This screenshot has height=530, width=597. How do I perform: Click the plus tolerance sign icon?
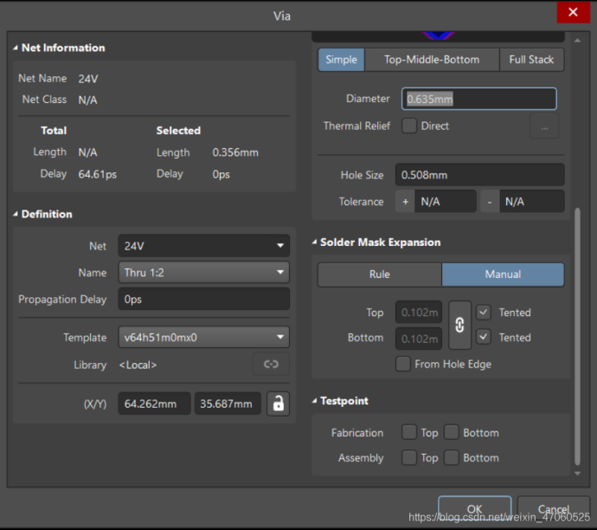[x=404, y=202]
